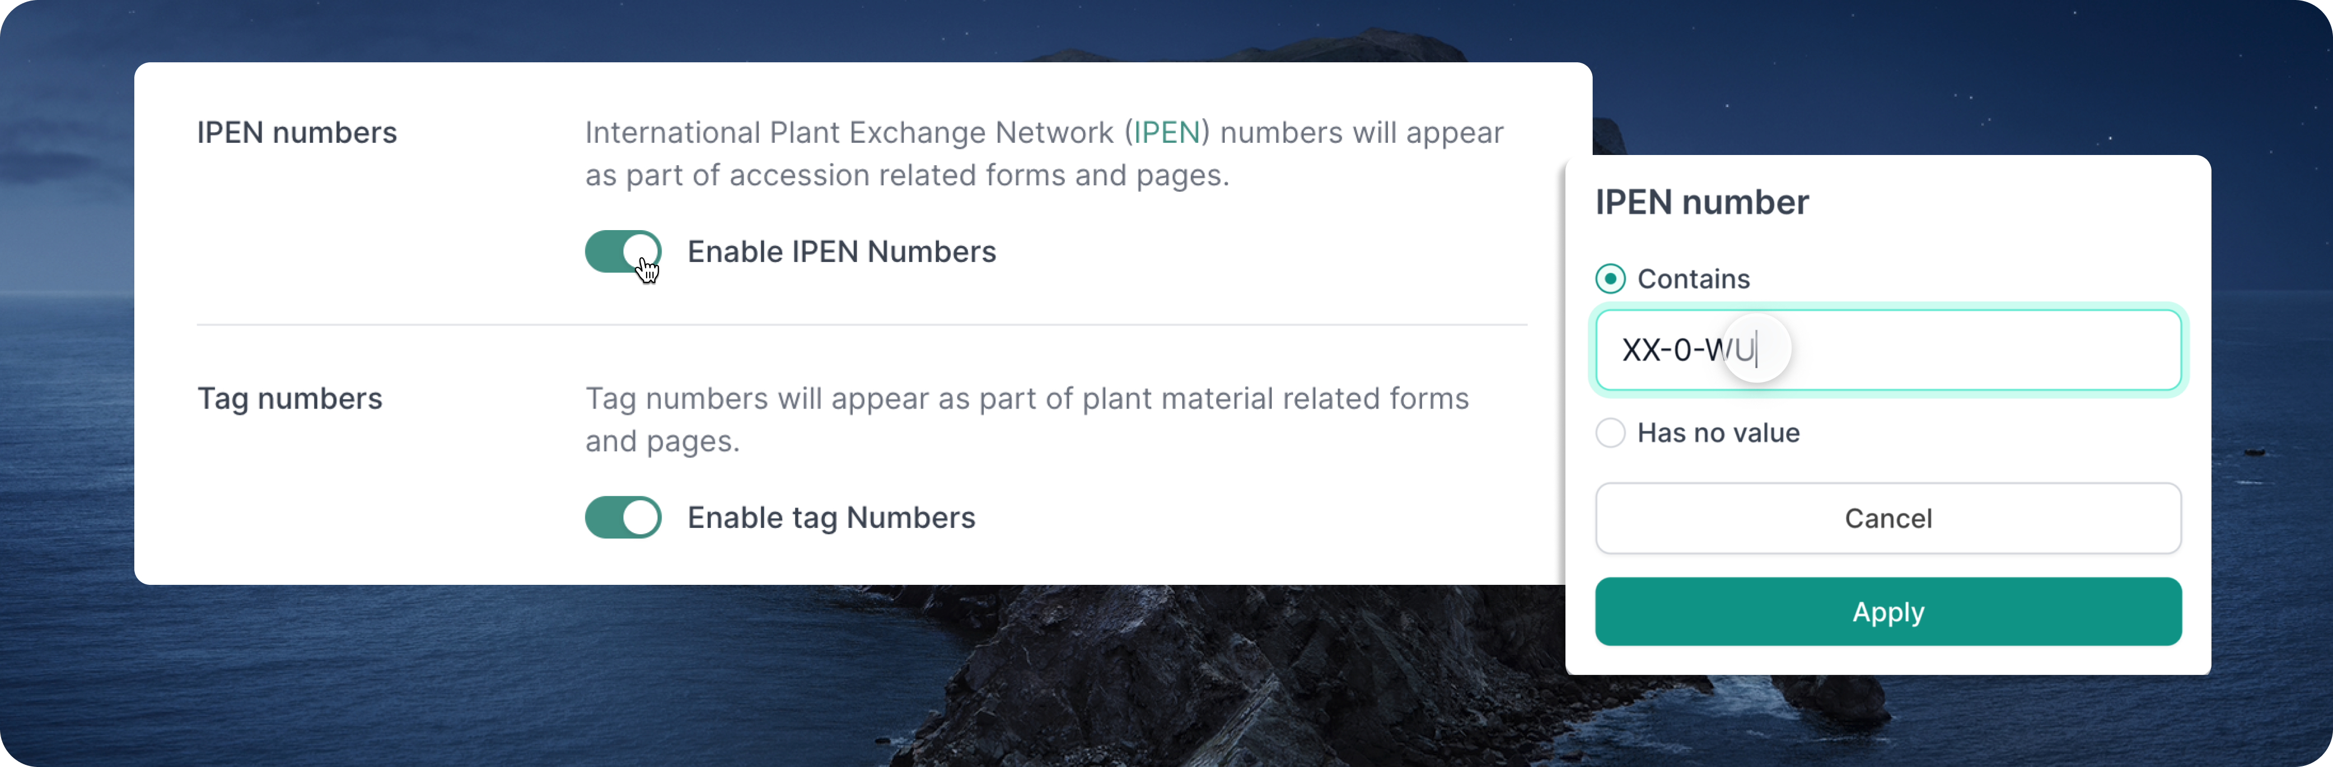Click the IPEN number text input field

[1888, 349]
